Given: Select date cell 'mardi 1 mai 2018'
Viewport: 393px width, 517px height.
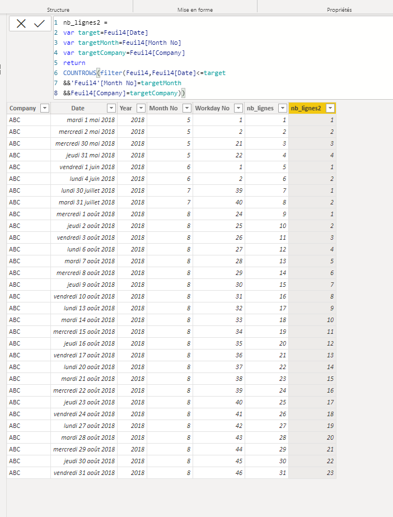Looking at the screenshot, I should click(x=84, y=120).
